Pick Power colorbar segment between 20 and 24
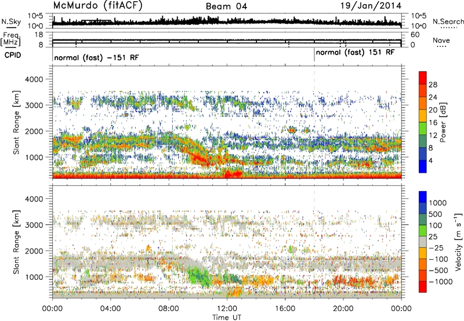 423,103
